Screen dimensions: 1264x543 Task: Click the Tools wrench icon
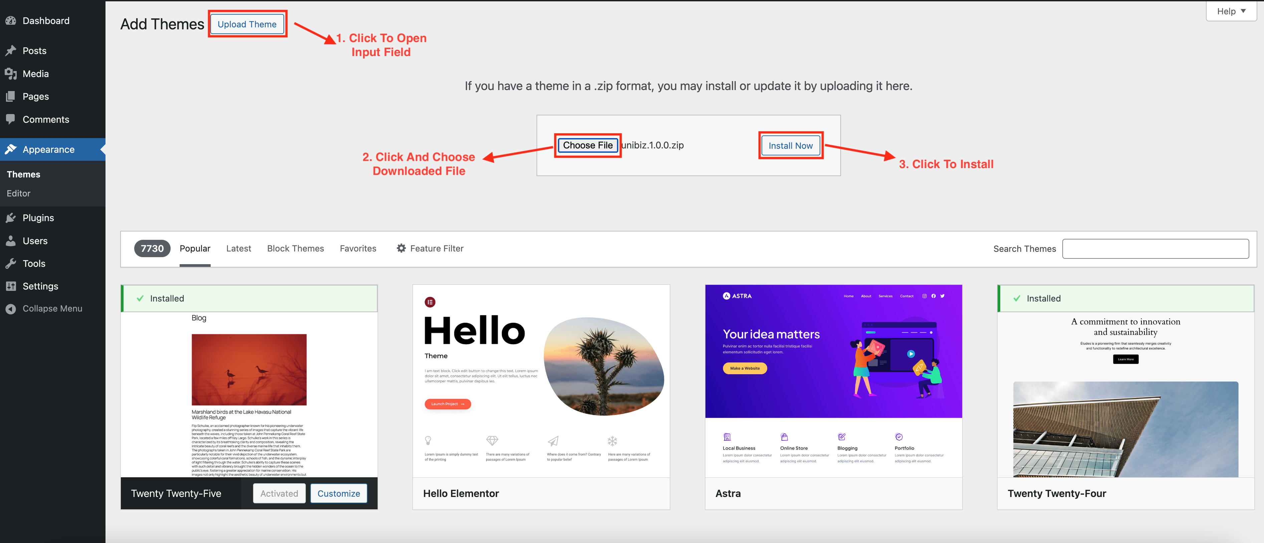[x=11, y=263]
